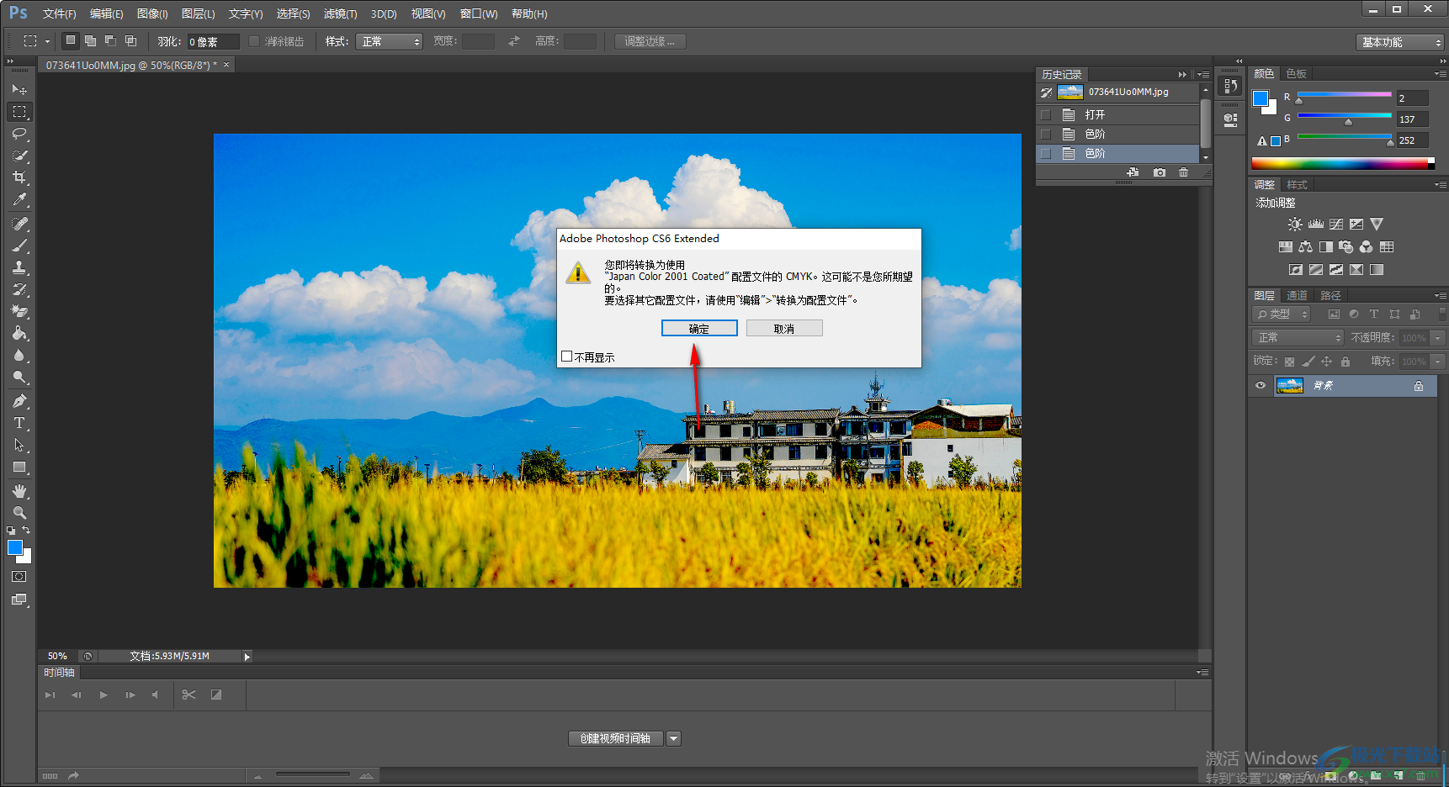Image resolution: width=1449 pixels, height=787 pixels.
Task: Open the 文件(F) menu
Action: pyautogui.click(x=59, y=13)
